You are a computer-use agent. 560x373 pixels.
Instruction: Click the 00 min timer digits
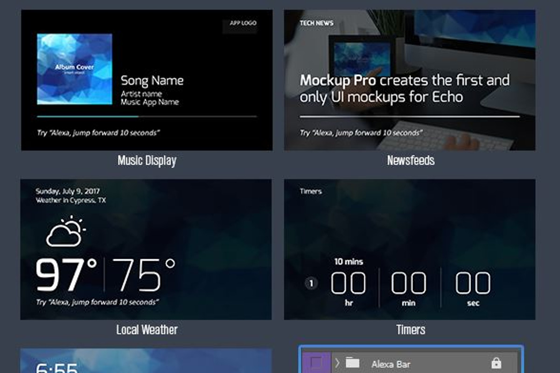409,283
